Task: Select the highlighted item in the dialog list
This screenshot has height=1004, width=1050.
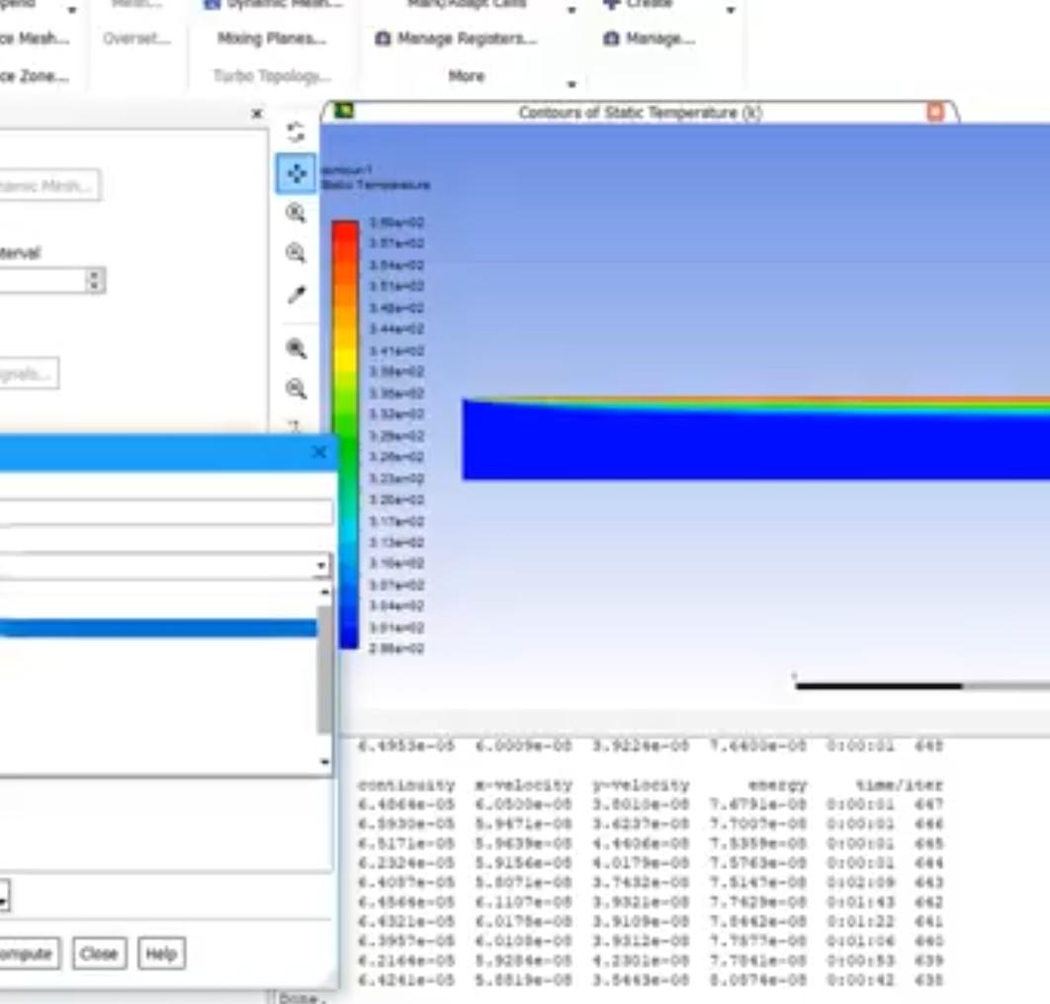Action: [x=158, y=627]
